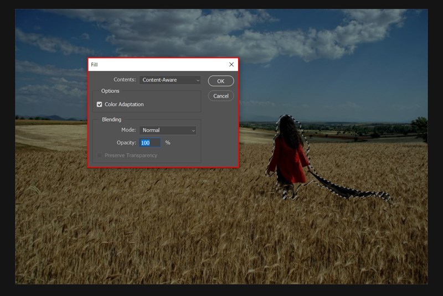Open the Contents dropdown showing Content-Aware

pyautogui.click(x=170, y=80)
